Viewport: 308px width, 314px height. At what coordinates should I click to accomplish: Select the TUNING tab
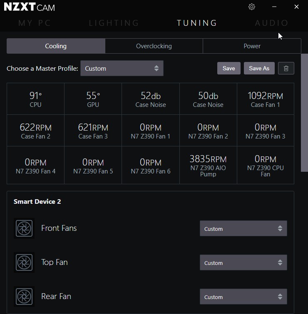(x=197, y=23)
